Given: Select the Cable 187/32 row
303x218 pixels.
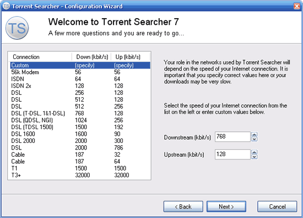Looking at the screenshot, I should pyautogui.click(x=80, y=155).
